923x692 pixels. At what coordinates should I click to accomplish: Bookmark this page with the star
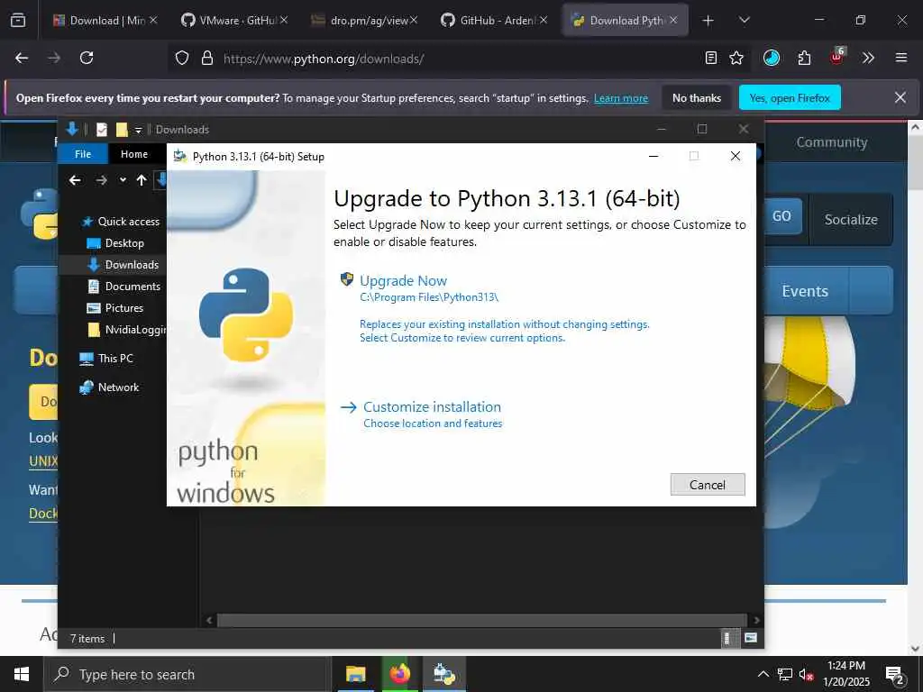pyautogui.click(x=736, y=58)
